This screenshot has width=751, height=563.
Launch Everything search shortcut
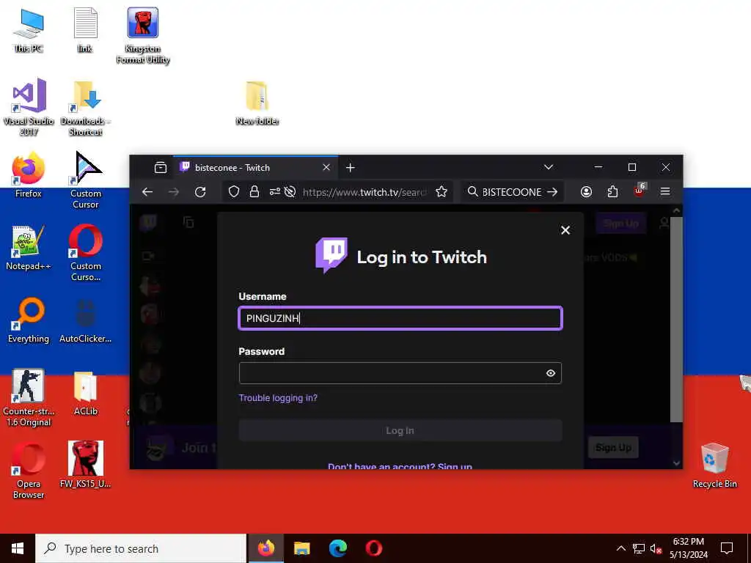tap(29, 320)
